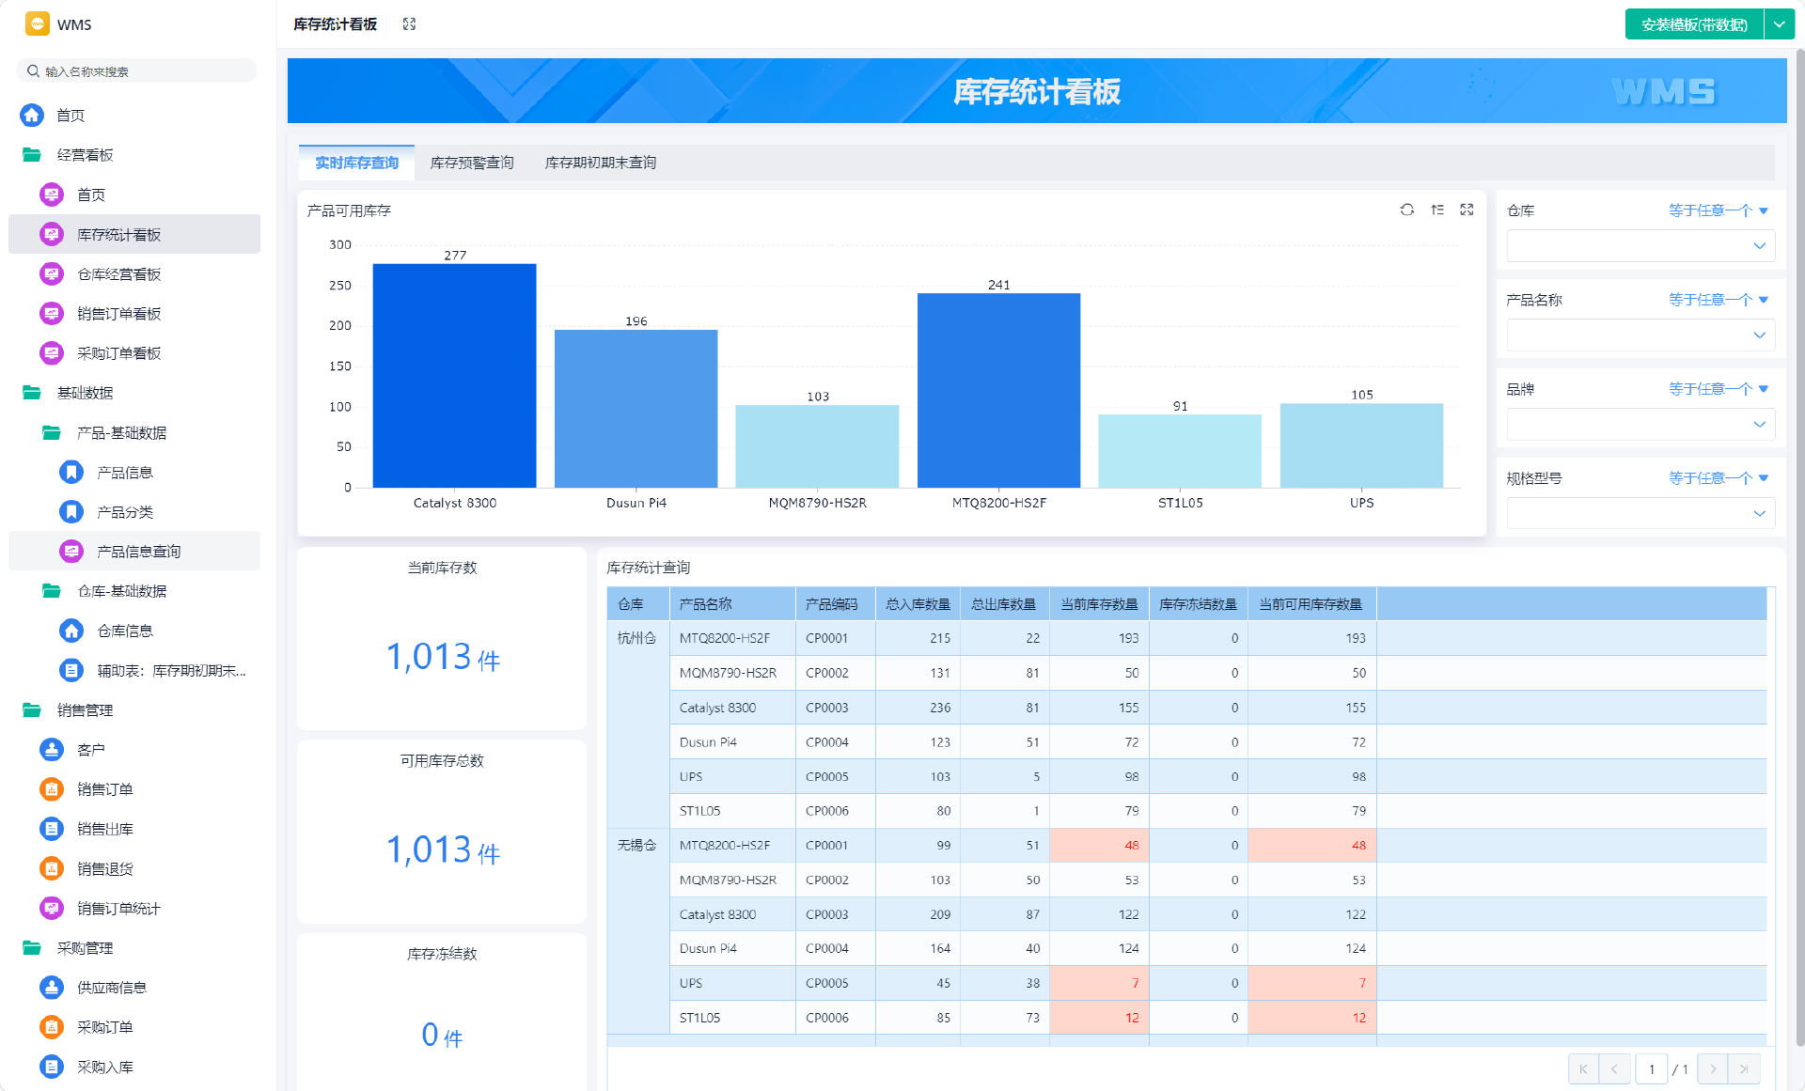The image size is (1805, 1091).
Task: Open 销售订单看板 in sidebar
Action: 118,314
